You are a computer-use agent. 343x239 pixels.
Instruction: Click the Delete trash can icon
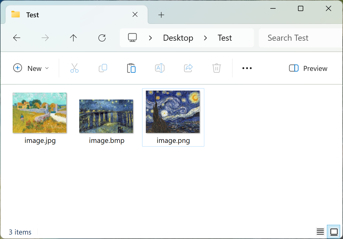click(x=216, y=68)
